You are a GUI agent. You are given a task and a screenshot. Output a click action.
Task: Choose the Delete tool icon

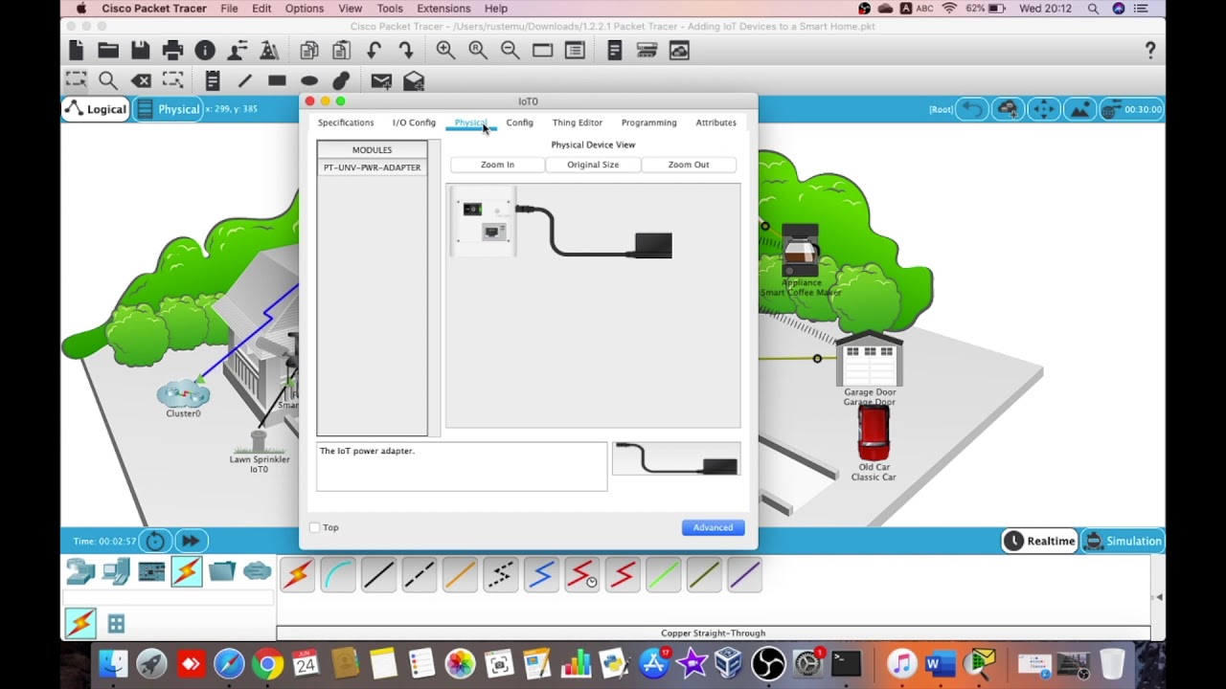point(141,81)
